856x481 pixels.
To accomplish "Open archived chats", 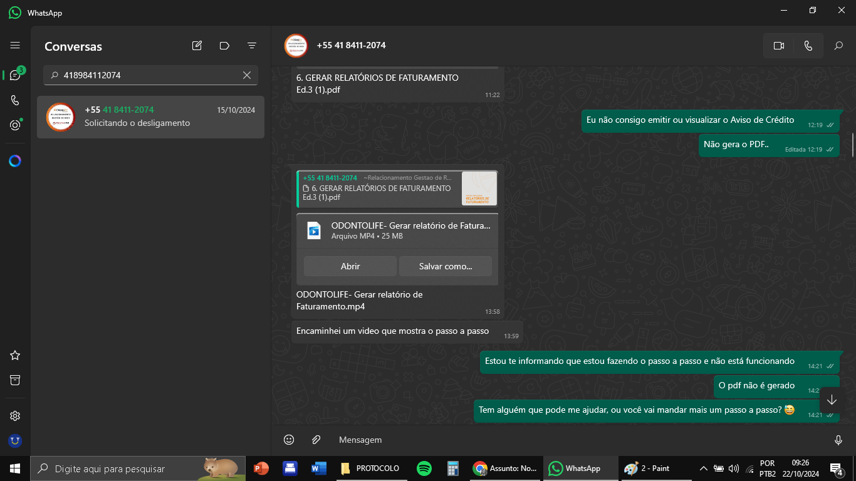I will point(15,380).
